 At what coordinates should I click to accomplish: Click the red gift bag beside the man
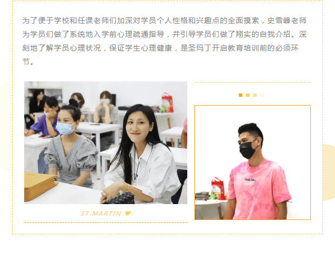tap(217, 189)
